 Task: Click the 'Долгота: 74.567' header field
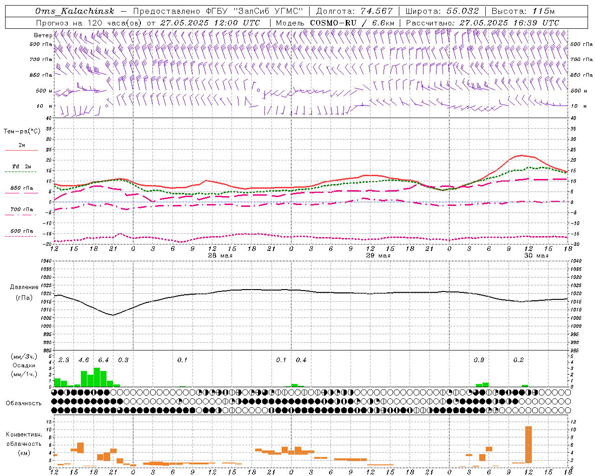[x=354, y=11]
